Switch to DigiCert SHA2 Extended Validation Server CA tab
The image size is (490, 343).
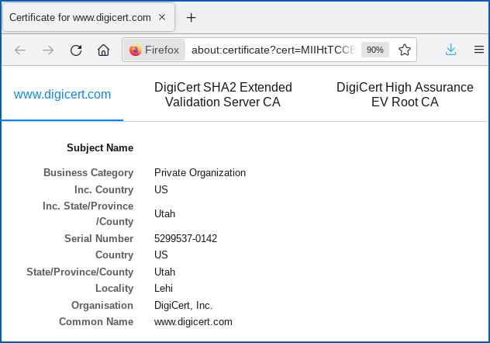tap(223, 95)
